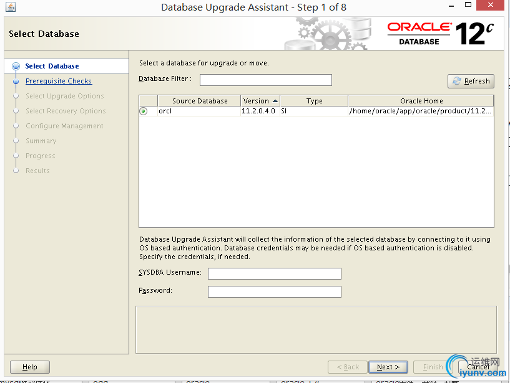Click the 11.2.0.4.0 version cell

point(260,111)
